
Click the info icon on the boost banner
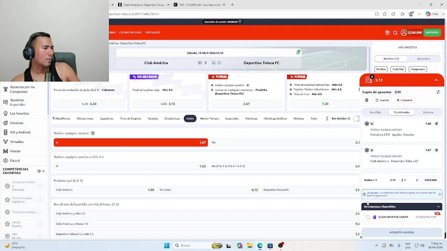coord(440,194)
